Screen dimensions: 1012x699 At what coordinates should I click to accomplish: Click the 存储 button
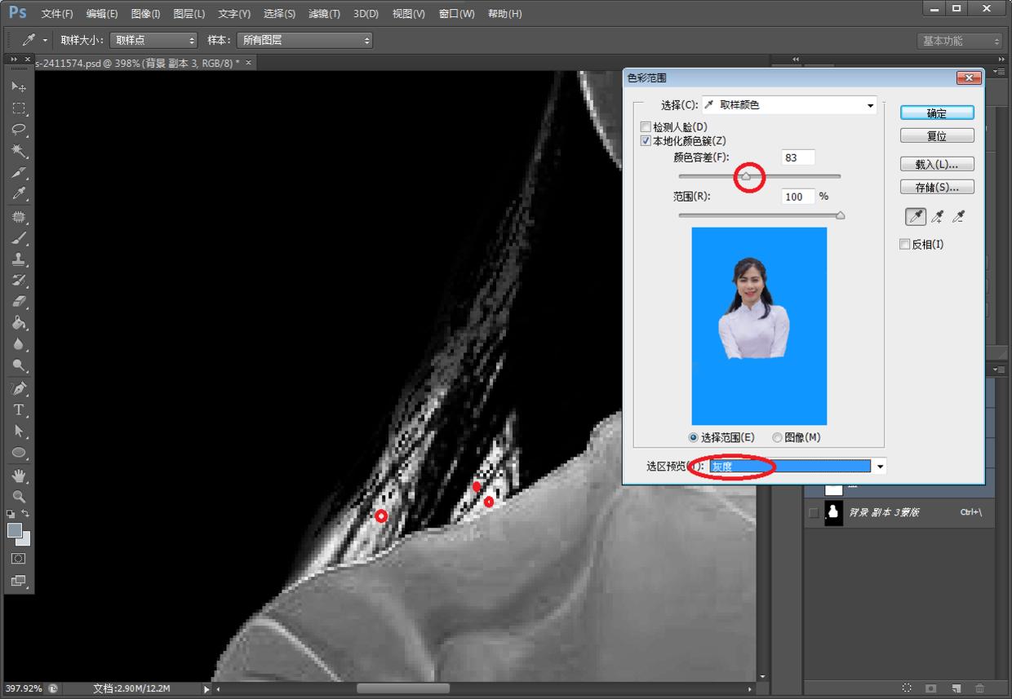[937, 187]
